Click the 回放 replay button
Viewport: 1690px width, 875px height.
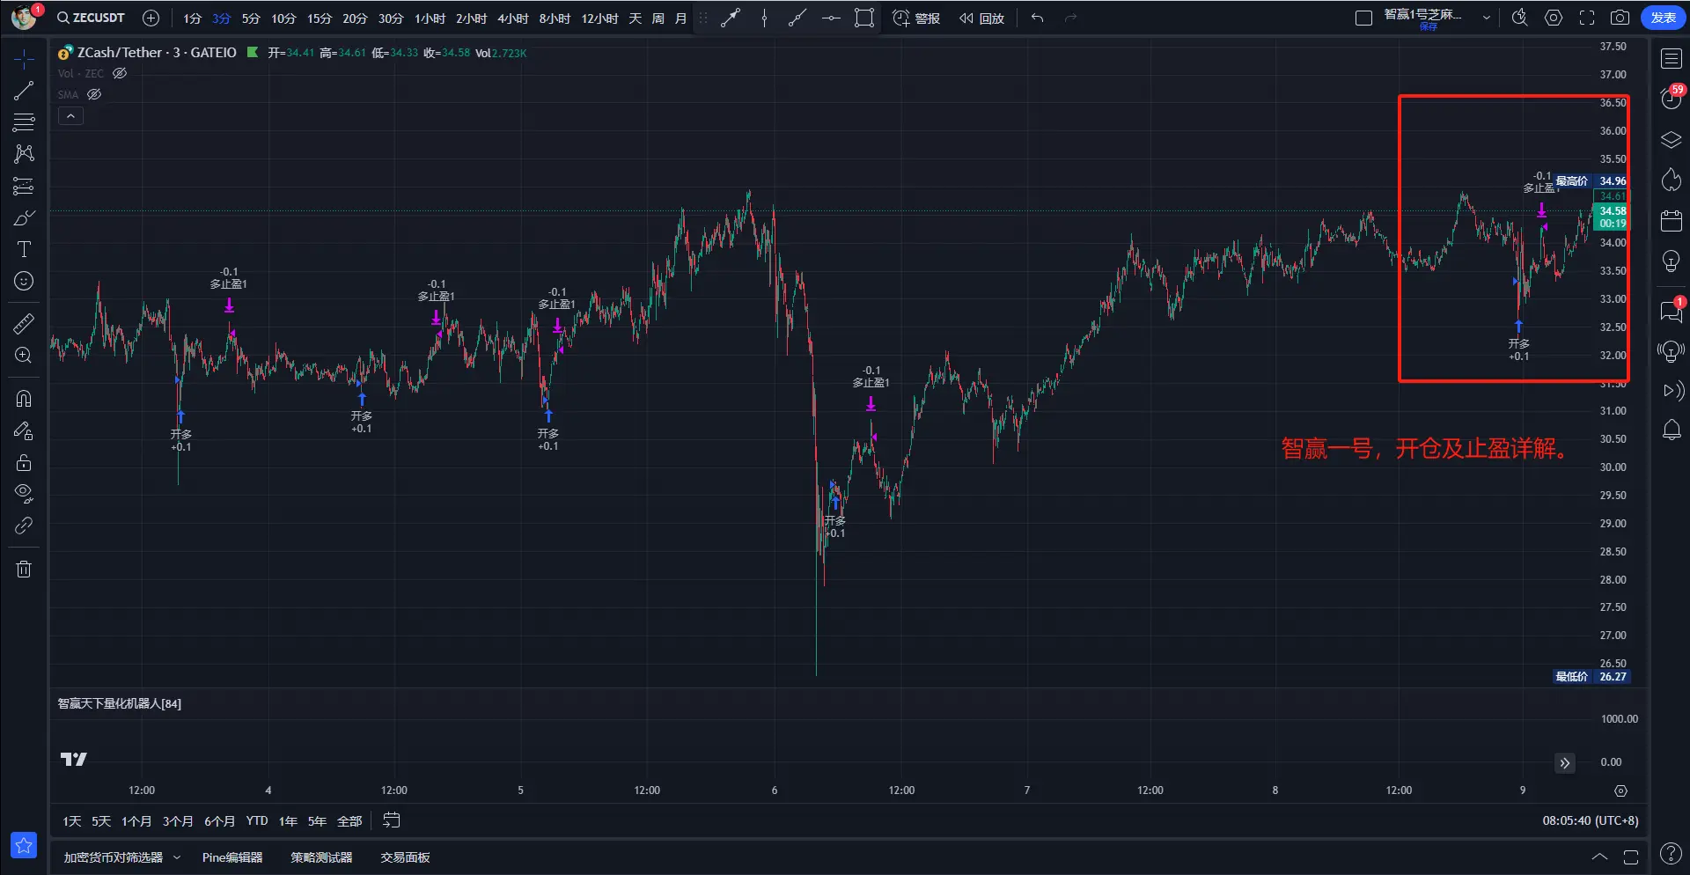tap(981, 18)
